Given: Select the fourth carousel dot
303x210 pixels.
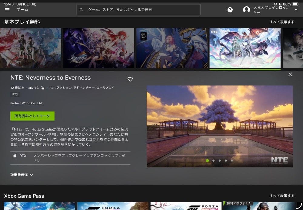Looking at the screenshot, I should point(226,160).
